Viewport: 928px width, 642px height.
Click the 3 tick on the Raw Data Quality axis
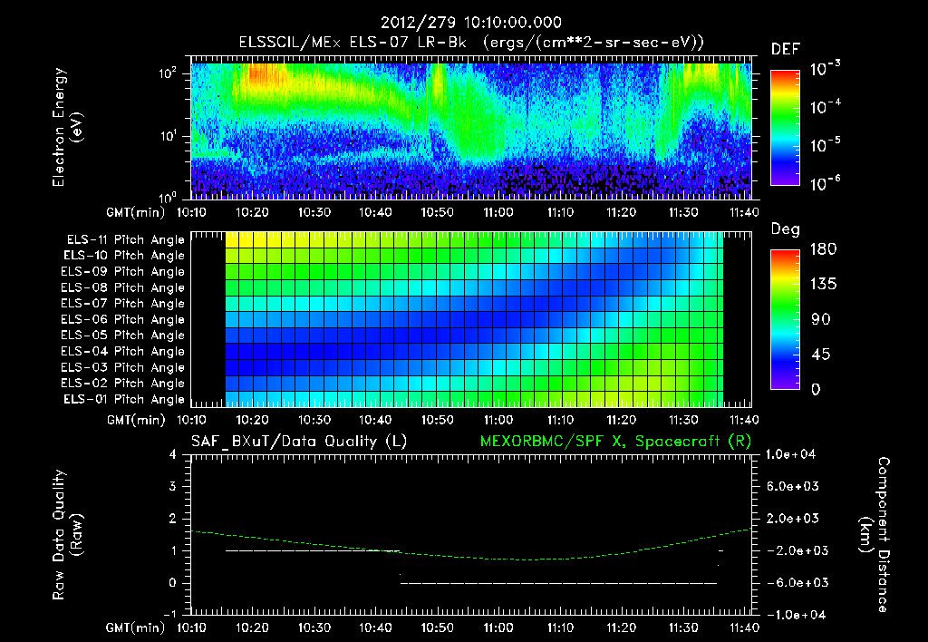[x=173, y=486]
